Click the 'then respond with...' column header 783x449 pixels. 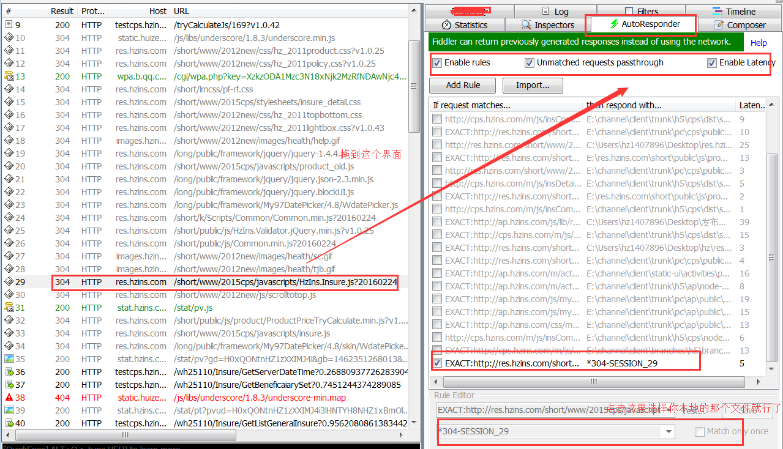(659, 105)
